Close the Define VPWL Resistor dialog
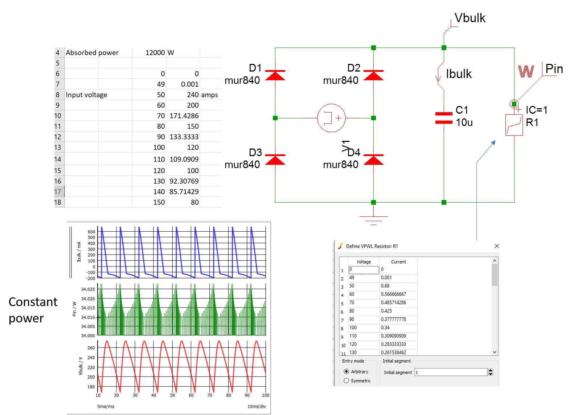 (497, 246)
